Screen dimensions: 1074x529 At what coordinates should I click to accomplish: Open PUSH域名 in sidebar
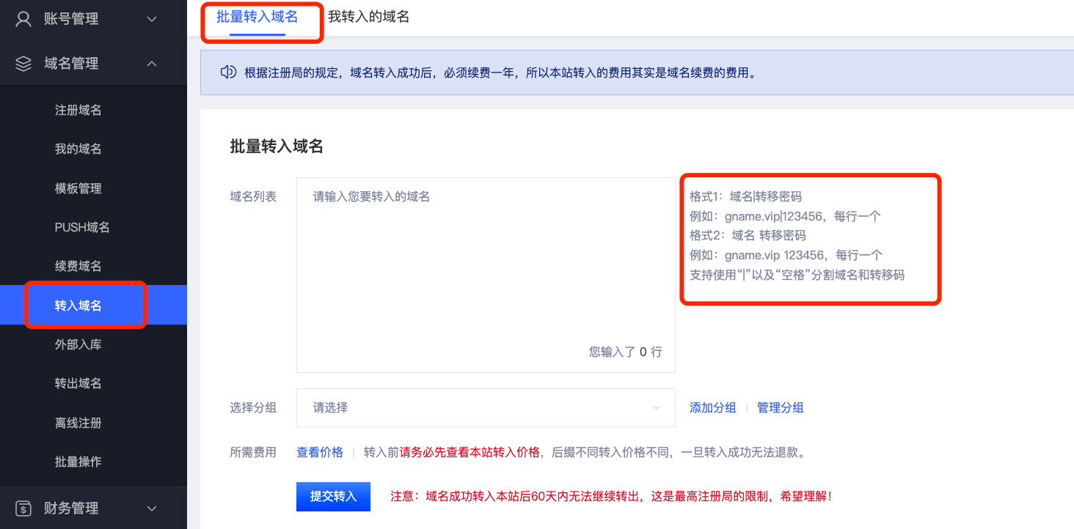pos(82,227)
